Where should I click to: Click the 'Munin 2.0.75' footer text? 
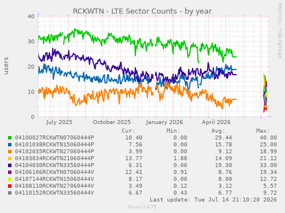(x=142, y=207)
